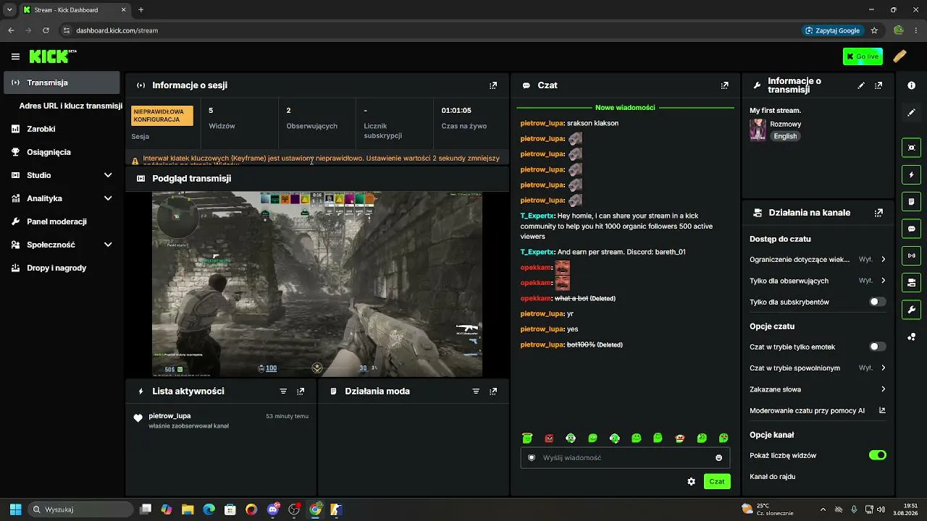Image resolution: width=927 pixels, height=521 pixels.
Task: Toggle the wrench widget in right rail
Action: tap(911, 310)
